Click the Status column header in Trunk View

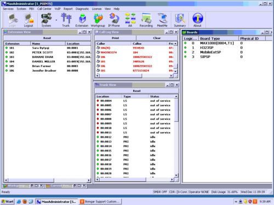point(162,96)
